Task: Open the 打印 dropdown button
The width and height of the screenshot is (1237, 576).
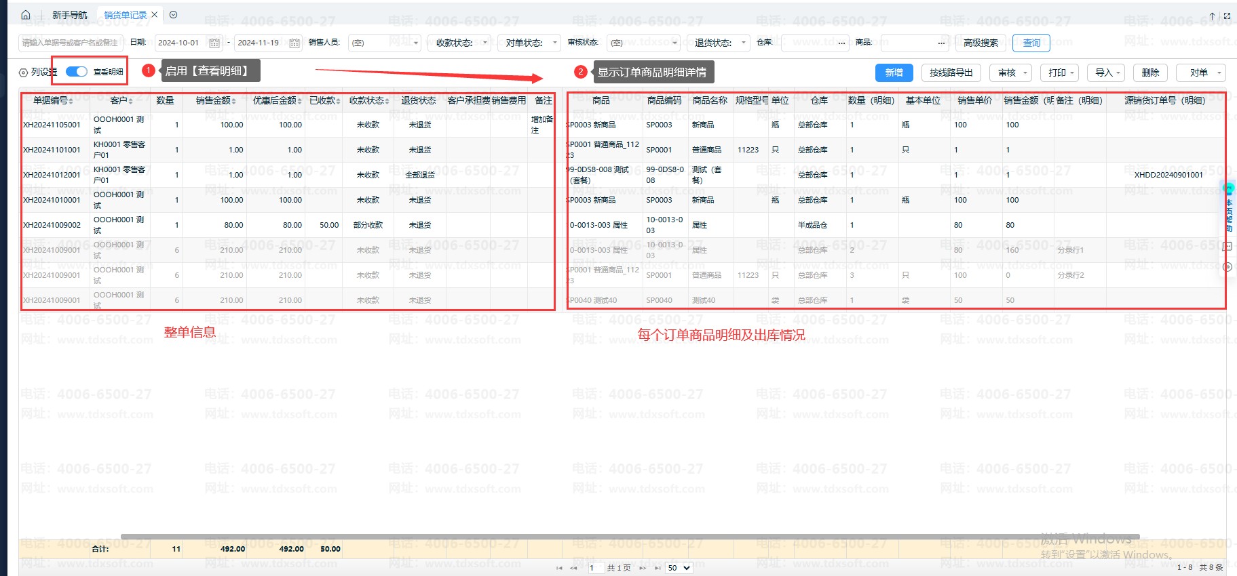Action: point(1061,73)
